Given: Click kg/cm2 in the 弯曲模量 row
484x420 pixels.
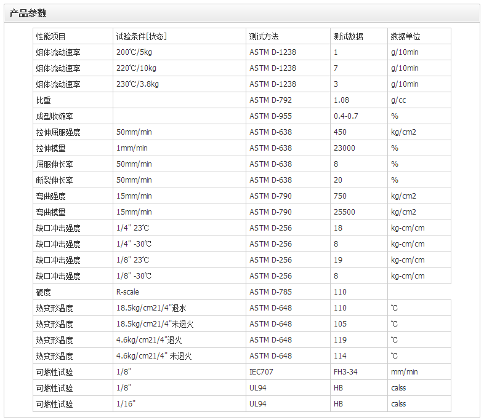Looking at the screenshot, I should (419, 212).
